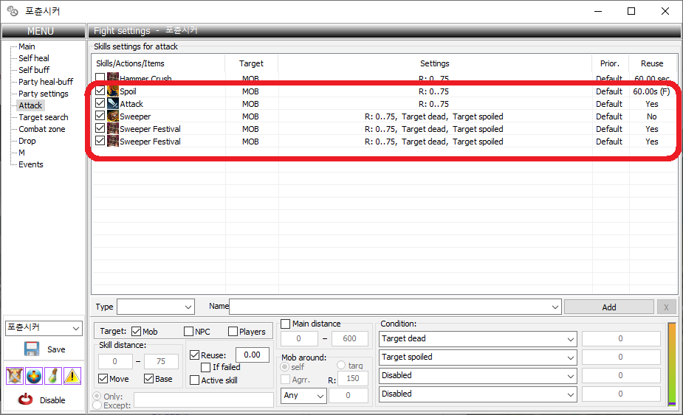The image size is (683, 415).
Task: Click the orange-green vertical gradient bar
Action: click(671, 364)
